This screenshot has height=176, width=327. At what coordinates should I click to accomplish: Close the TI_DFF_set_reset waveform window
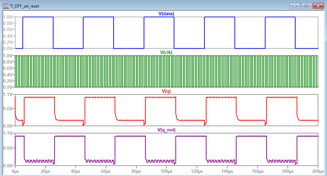coord(317,6)
